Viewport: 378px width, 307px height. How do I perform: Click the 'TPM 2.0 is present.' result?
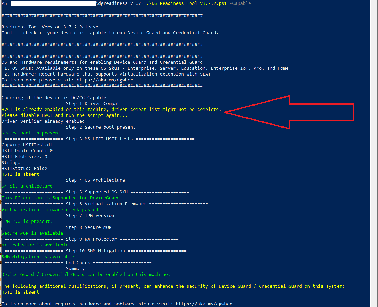coord(27,221)
